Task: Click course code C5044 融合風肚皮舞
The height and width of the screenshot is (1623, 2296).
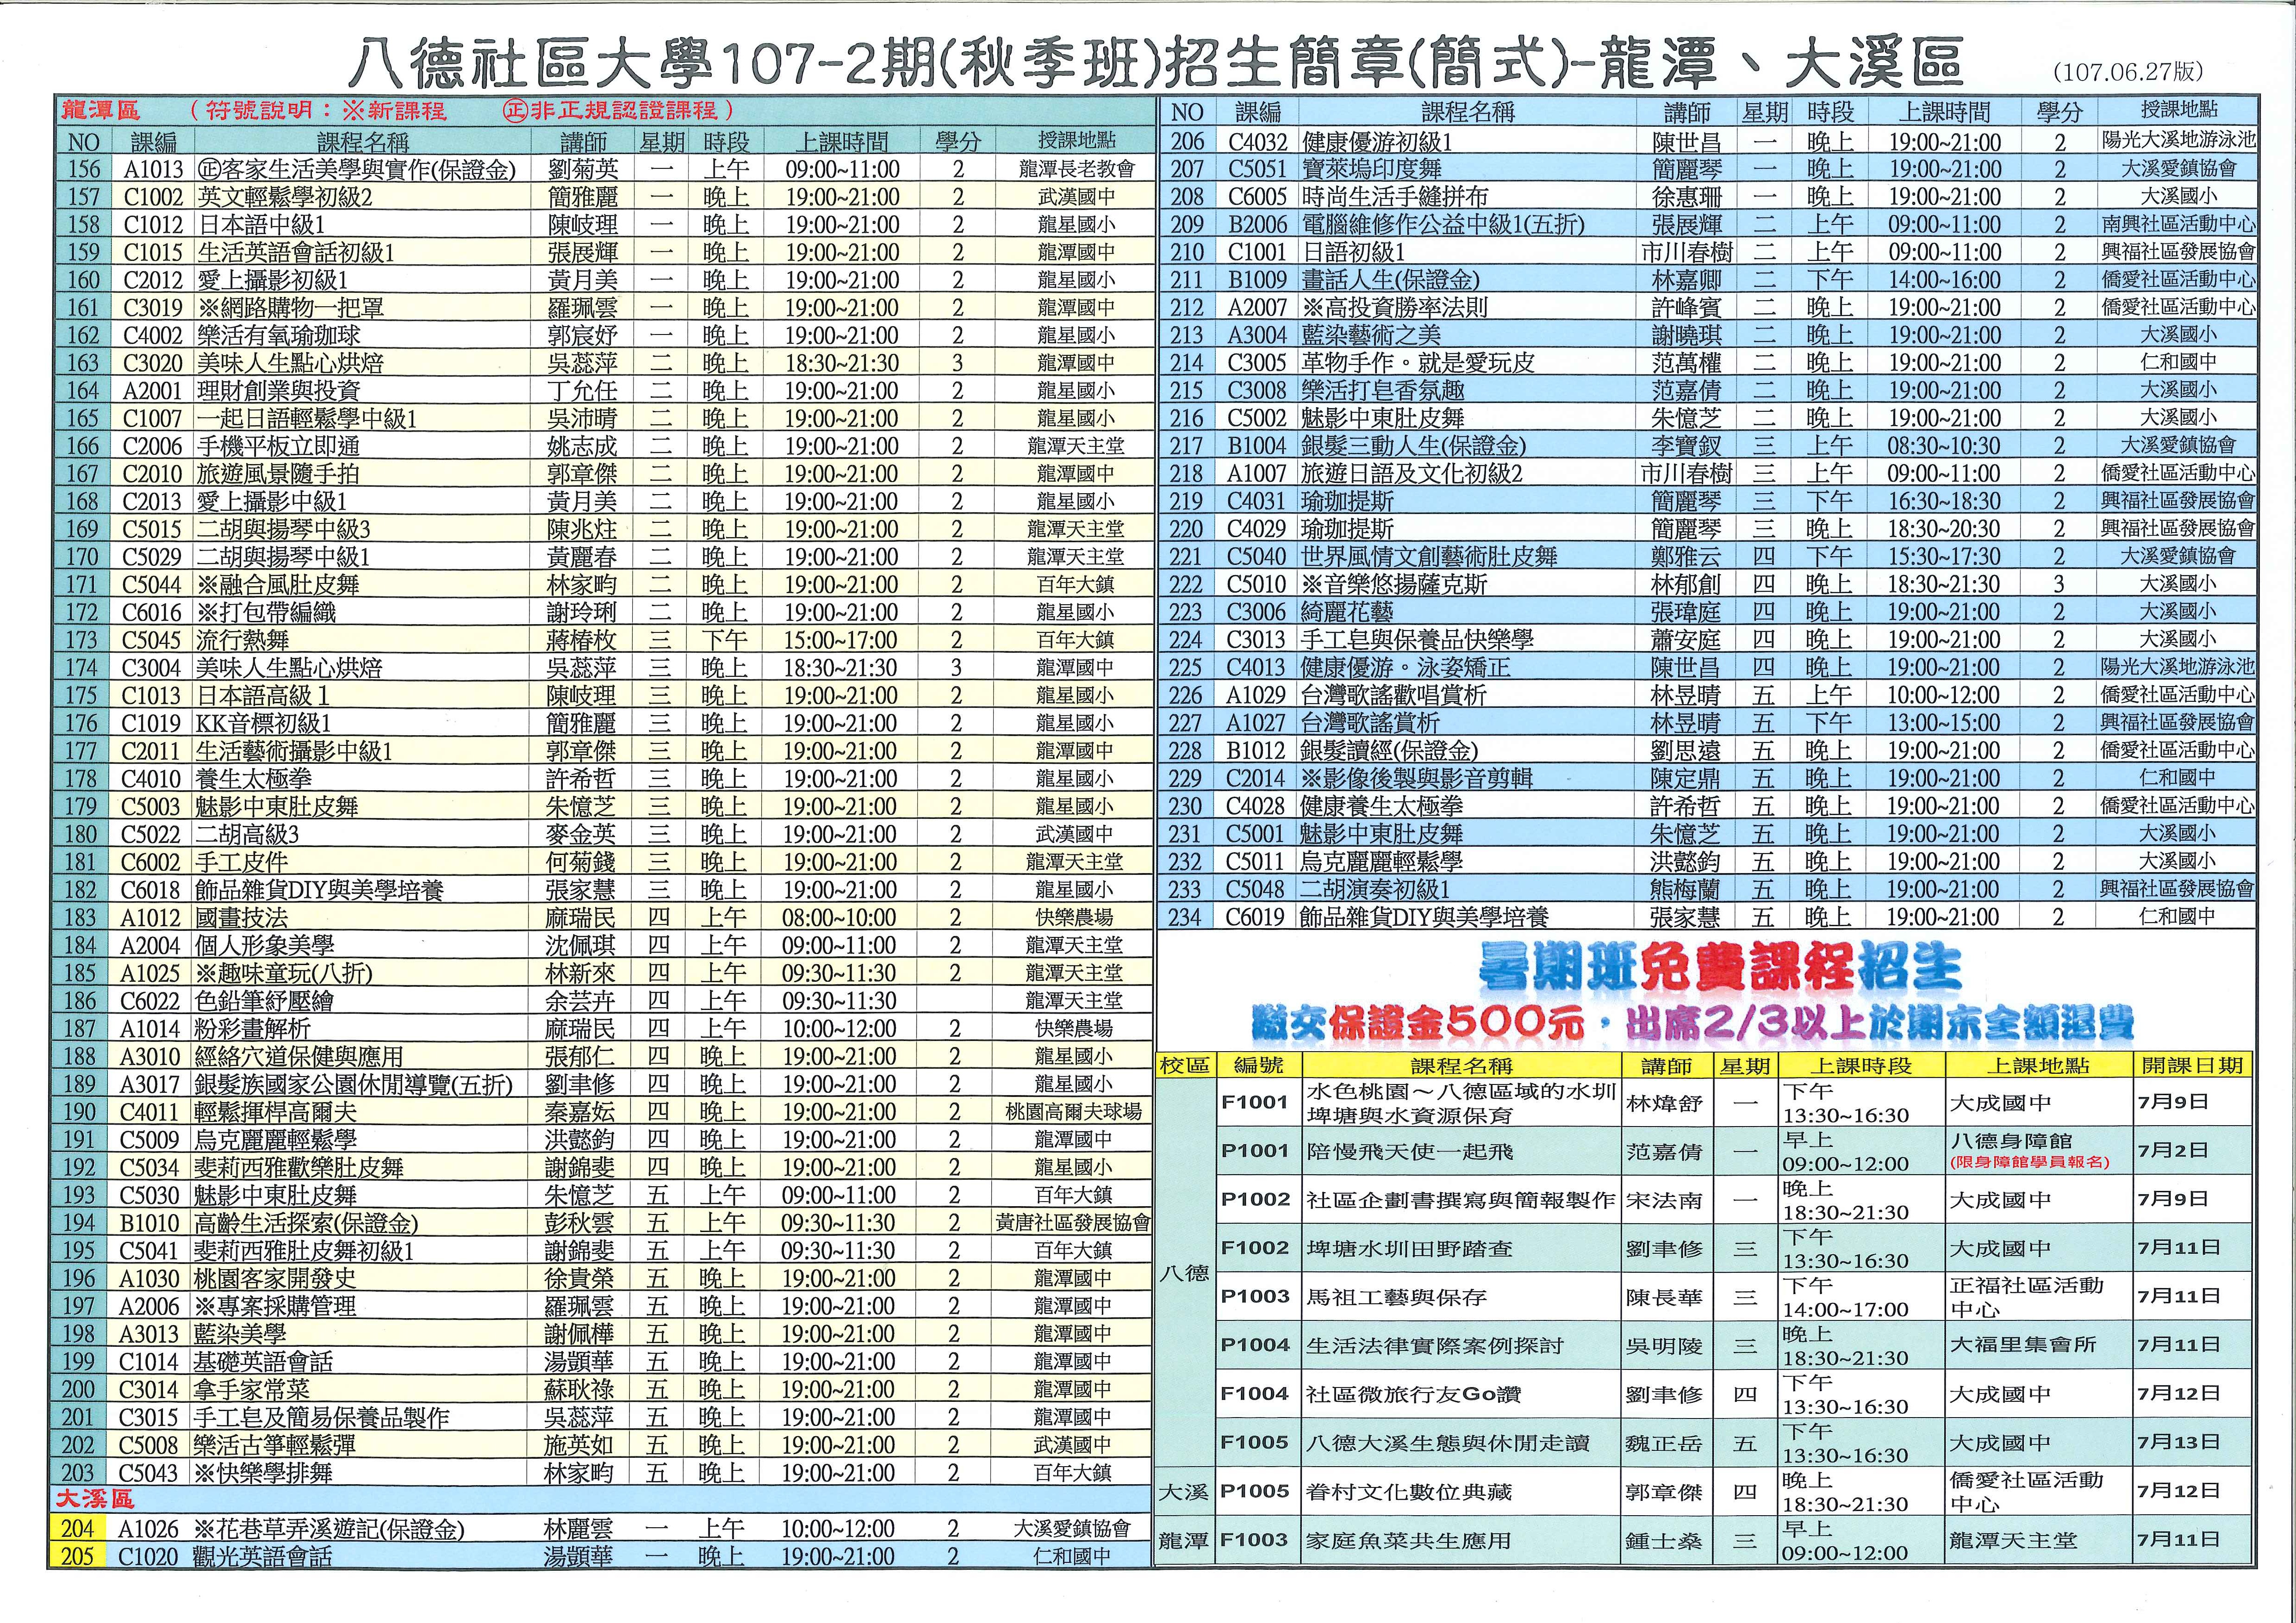Action: [152, 586]
